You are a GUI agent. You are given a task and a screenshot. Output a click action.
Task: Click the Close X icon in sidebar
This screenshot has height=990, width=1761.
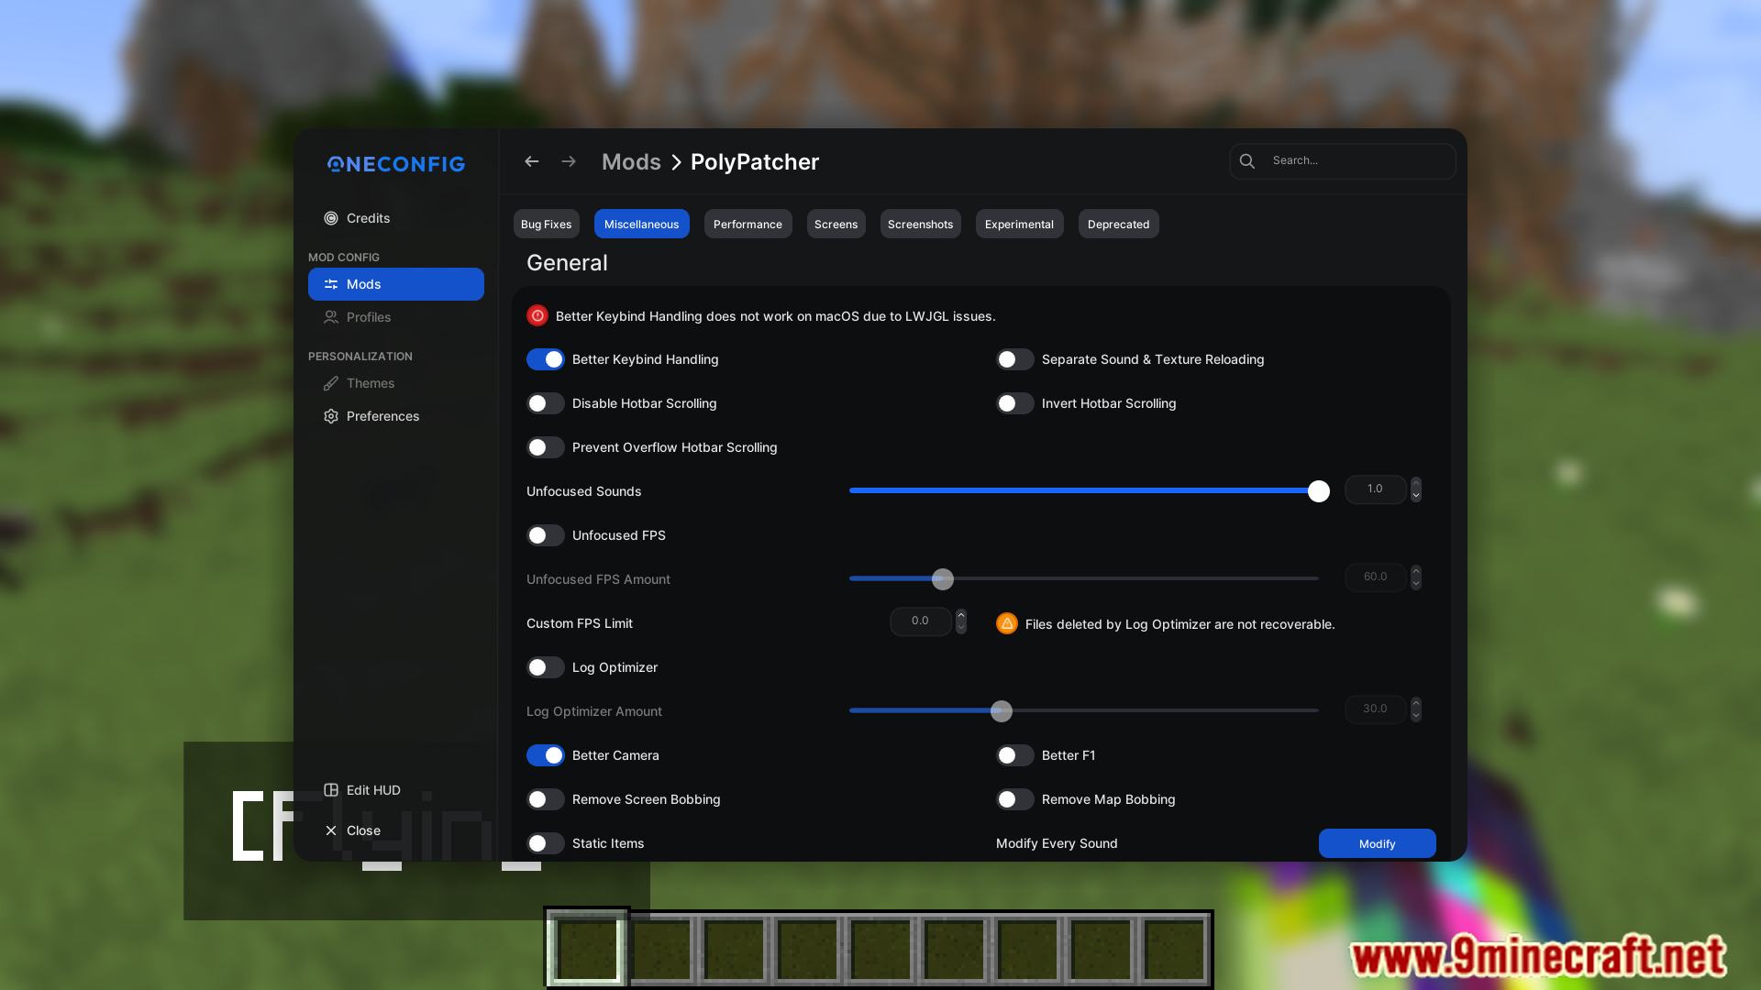(331, 830)
